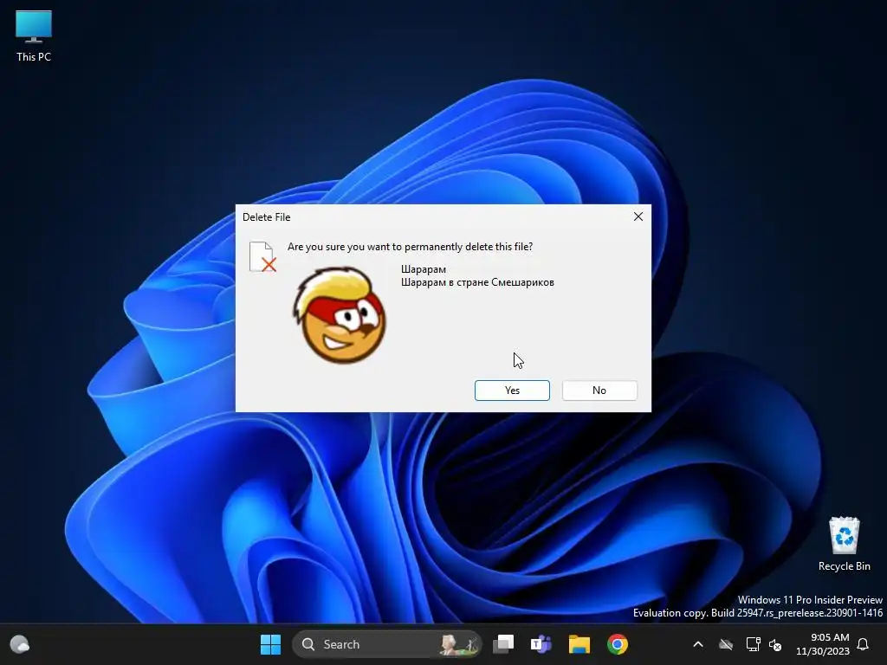Click the description Шарарам в стране Смешариков

[477, 282]
